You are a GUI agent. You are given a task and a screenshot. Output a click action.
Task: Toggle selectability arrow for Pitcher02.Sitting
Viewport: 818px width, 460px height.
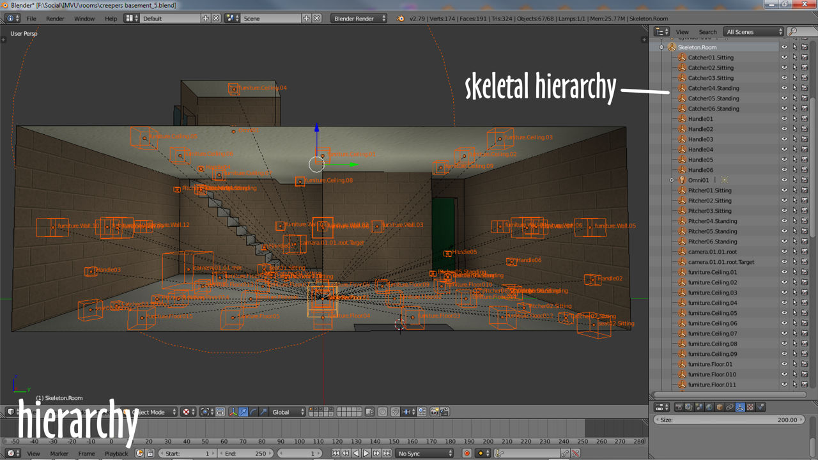[x=794, y=201]
